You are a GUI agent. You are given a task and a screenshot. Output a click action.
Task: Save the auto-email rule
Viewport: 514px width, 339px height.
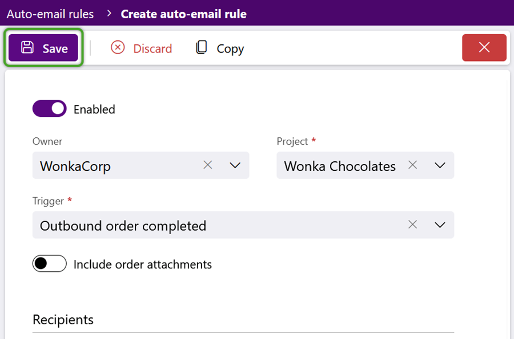click(x=43, y=48)
